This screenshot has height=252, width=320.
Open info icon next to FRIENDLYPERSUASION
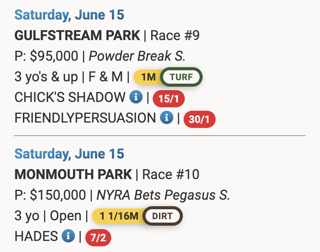tap(166, 118)
